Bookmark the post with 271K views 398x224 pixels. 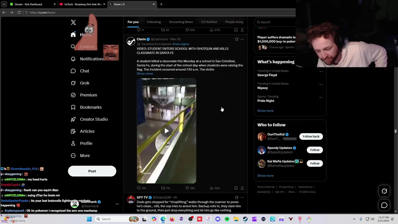click(236, 30)
